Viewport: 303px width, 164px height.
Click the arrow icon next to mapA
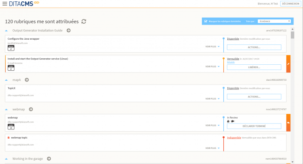point(27,80)
